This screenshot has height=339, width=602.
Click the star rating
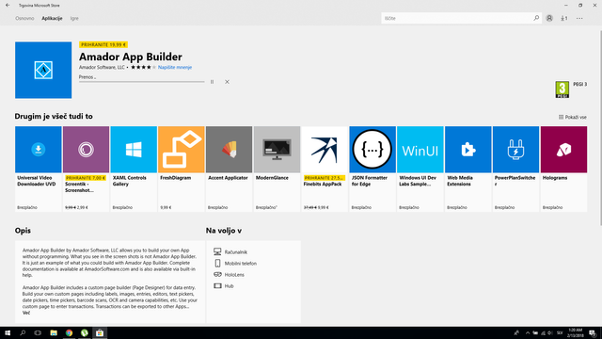[143, 67]
